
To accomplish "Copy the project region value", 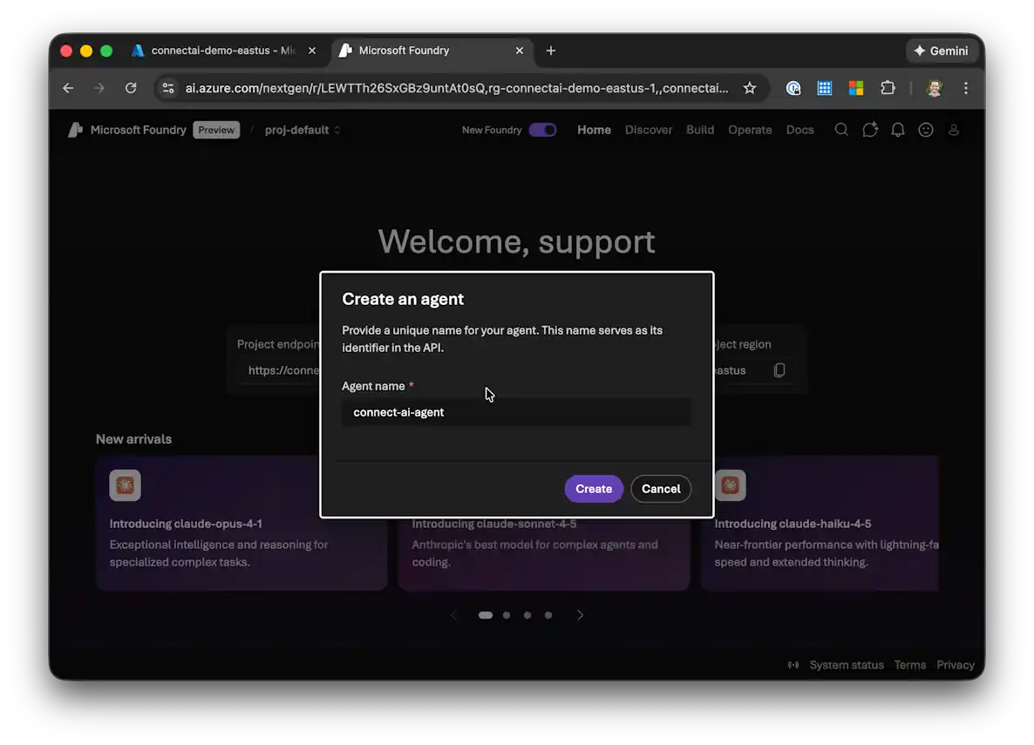I will point(779,370).
